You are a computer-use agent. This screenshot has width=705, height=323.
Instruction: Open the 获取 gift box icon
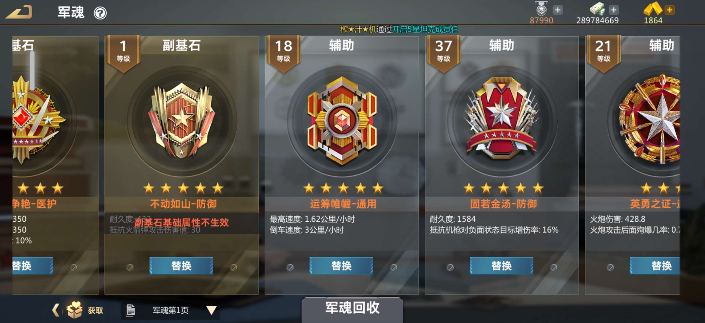click(74, 310)
